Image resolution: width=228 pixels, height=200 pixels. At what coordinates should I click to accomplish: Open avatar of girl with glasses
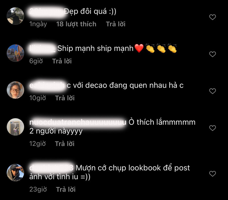pos(15,90)
